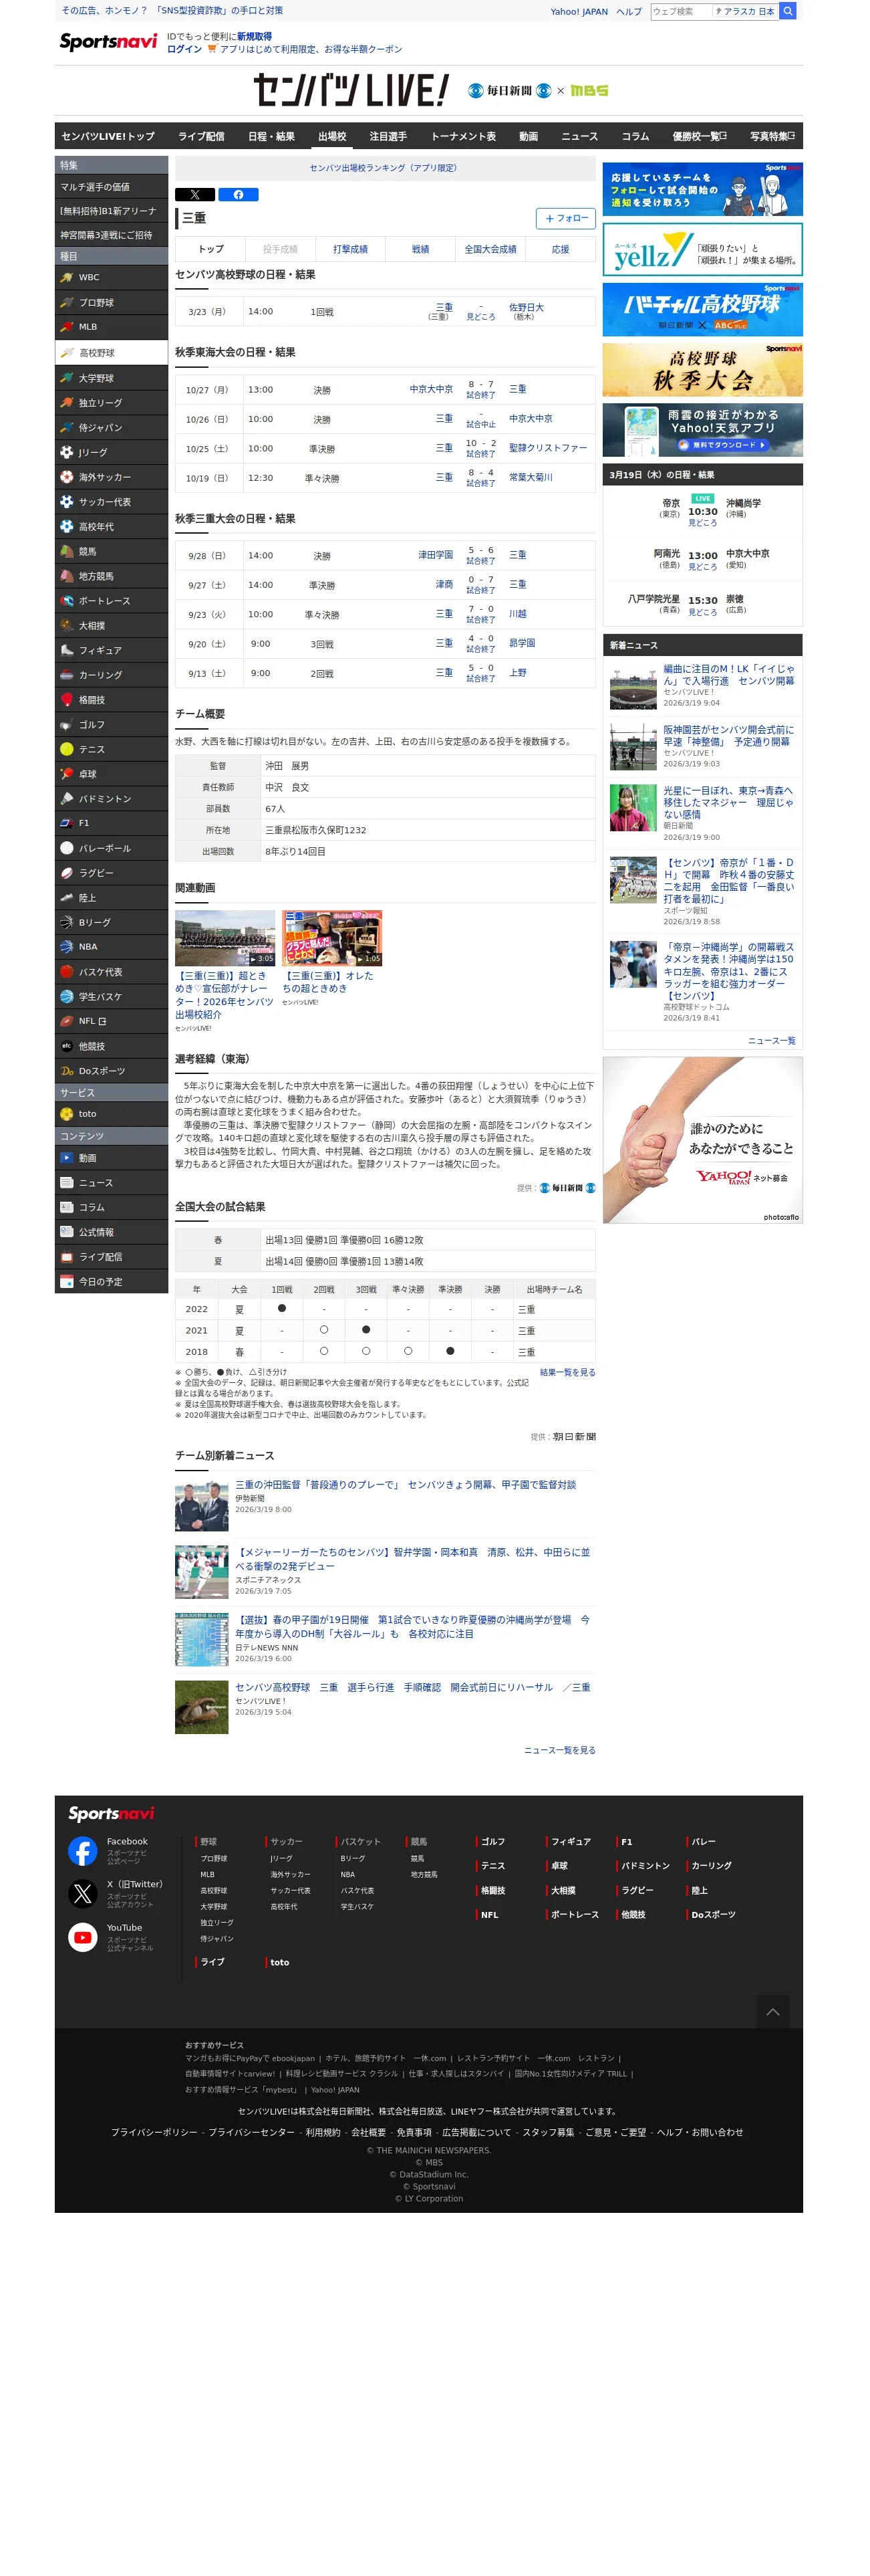870x2576 pixels.
Task: Open ボートレース sidebar icon
Action: [x=66, y=601]
